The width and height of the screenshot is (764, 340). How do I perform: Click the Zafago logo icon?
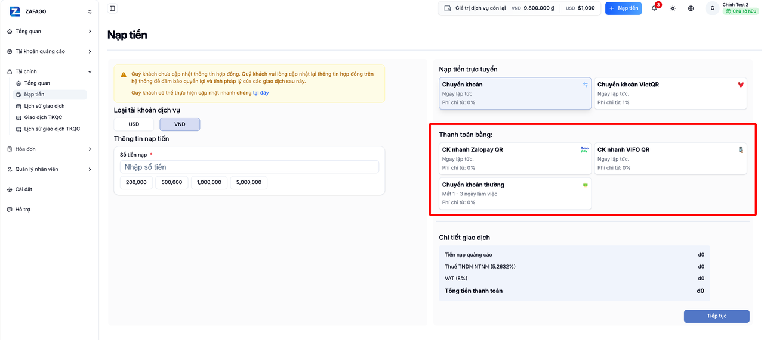pyautogui.click(x=15, y=11)
